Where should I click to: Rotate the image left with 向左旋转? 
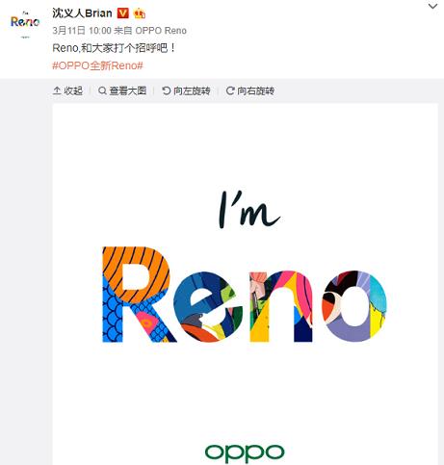click(186, 90)
